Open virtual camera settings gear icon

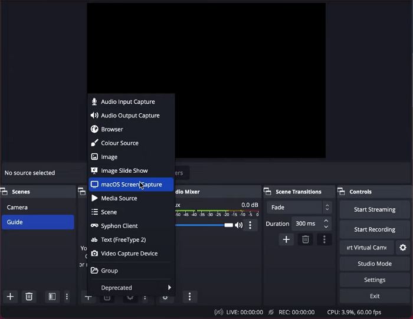click(x=403, y=248)
